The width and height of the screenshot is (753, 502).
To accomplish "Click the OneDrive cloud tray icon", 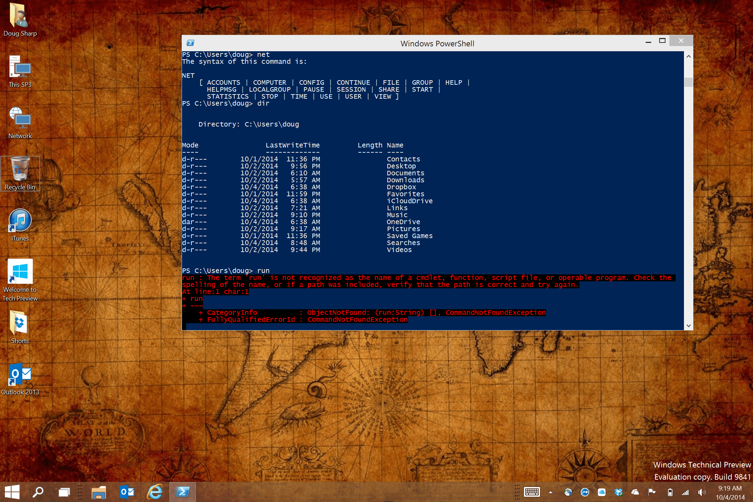I will [635, 492].
